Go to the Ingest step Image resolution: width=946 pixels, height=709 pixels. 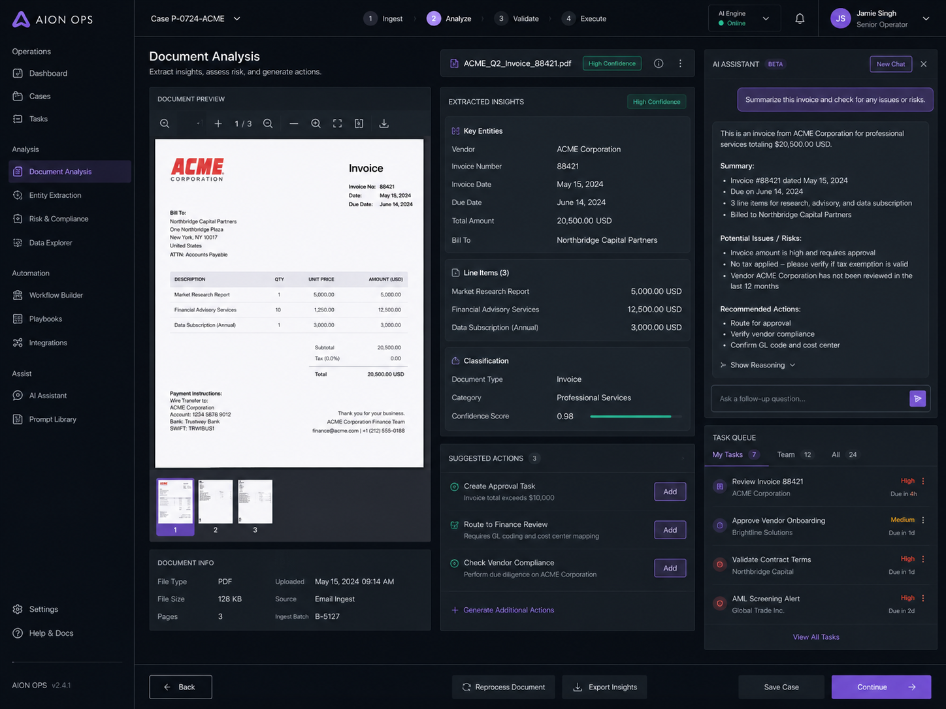click(383, 19)
